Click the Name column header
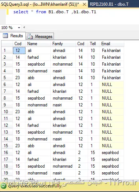This screenshot has width=139, height=192. (x=38, y=44)
